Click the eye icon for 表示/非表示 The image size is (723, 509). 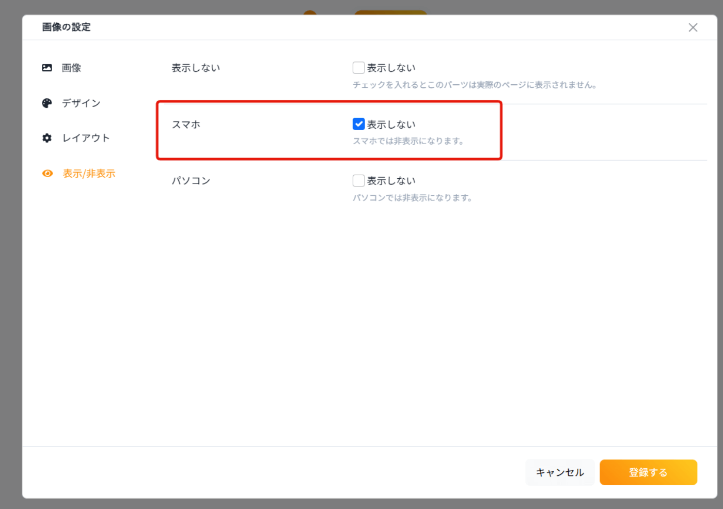48,173
